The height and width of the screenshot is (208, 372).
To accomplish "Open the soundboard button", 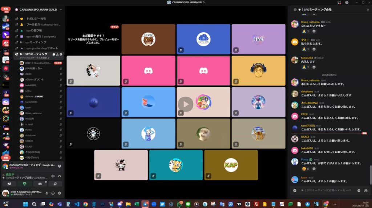I will [x=55, y=184].
